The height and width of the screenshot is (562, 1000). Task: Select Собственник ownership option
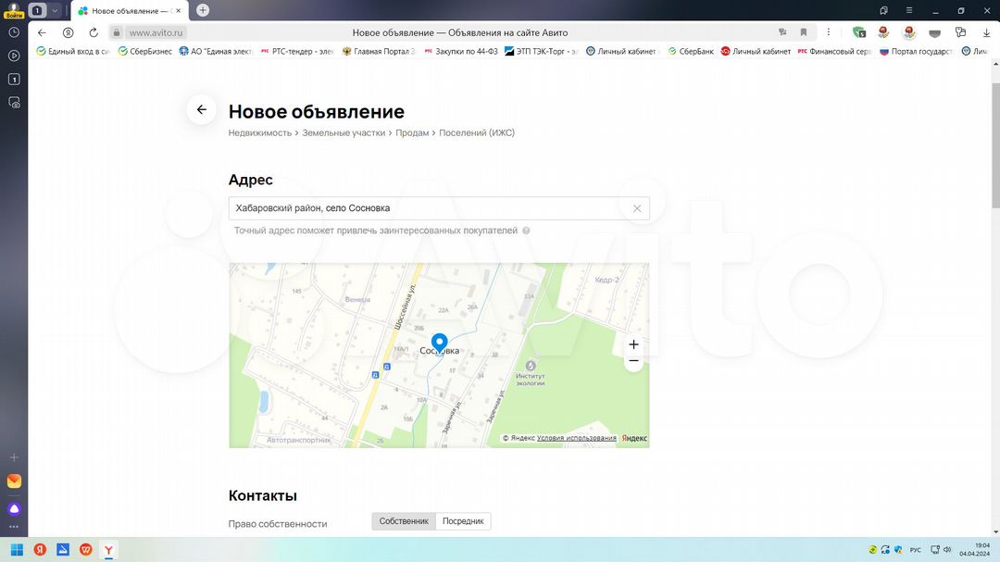(x=404, y=521)
